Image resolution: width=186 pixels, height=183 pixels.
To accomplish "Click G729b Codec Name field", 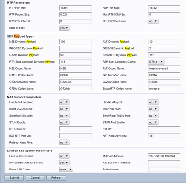I will pos(75,89).
